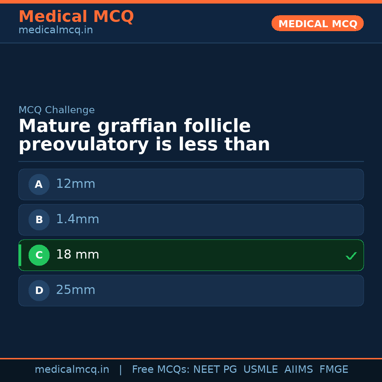Open the medicalmcq.in link in the footer

coord(72,370)
